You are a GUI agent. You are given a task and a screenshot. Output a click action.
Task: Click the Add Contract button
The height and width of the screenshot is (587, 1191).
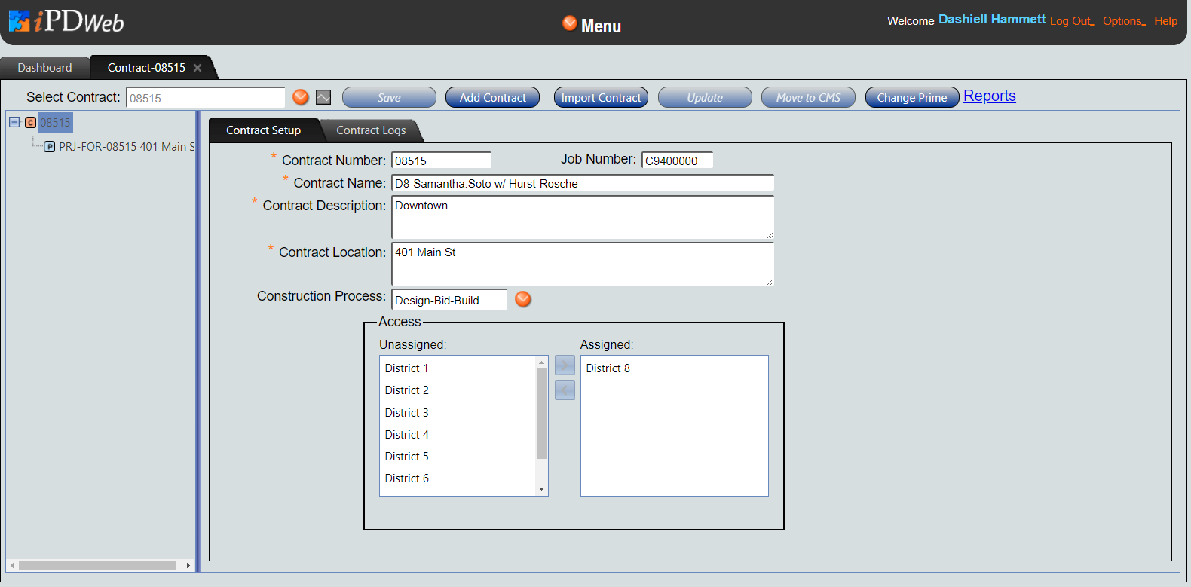(492, 98)
